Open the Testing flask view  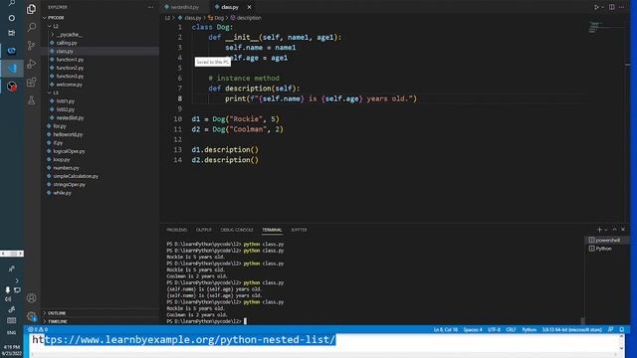point(31,100)
